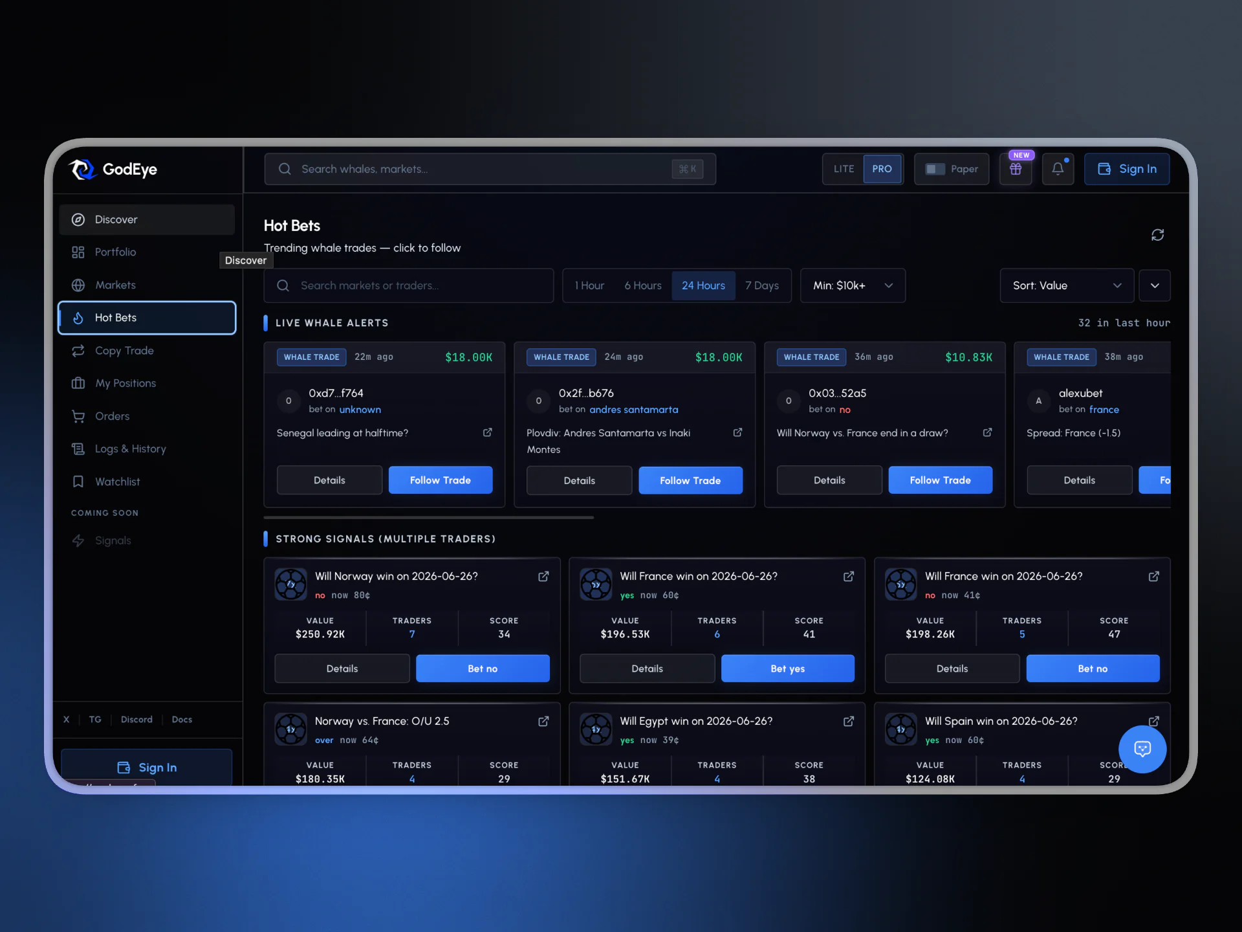Click Bet yes on France win card
Image resolution: width=1242 pixels, height=932 pixels.
pyautogui.click(x=787, y=668)
